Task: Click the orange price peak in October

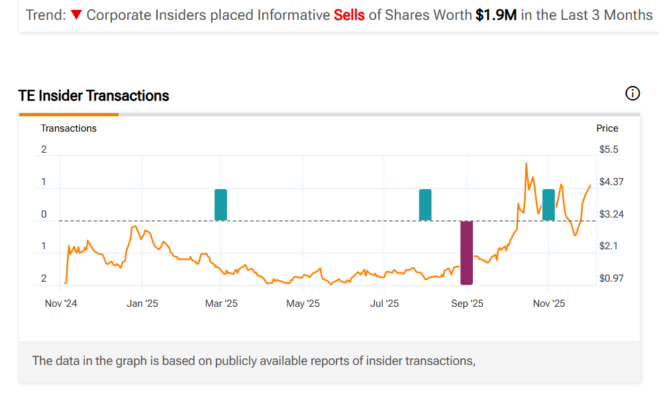Action: point(526,164)
